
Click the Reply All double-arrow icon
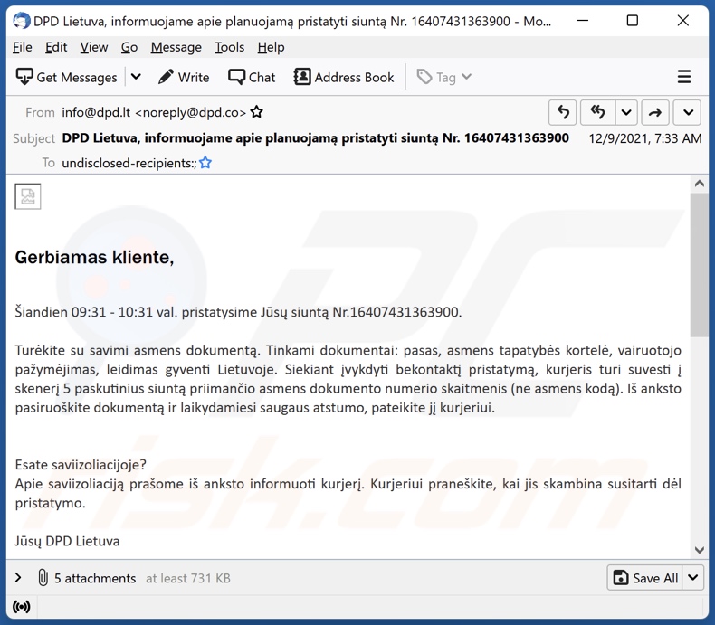tap(597, 112)
